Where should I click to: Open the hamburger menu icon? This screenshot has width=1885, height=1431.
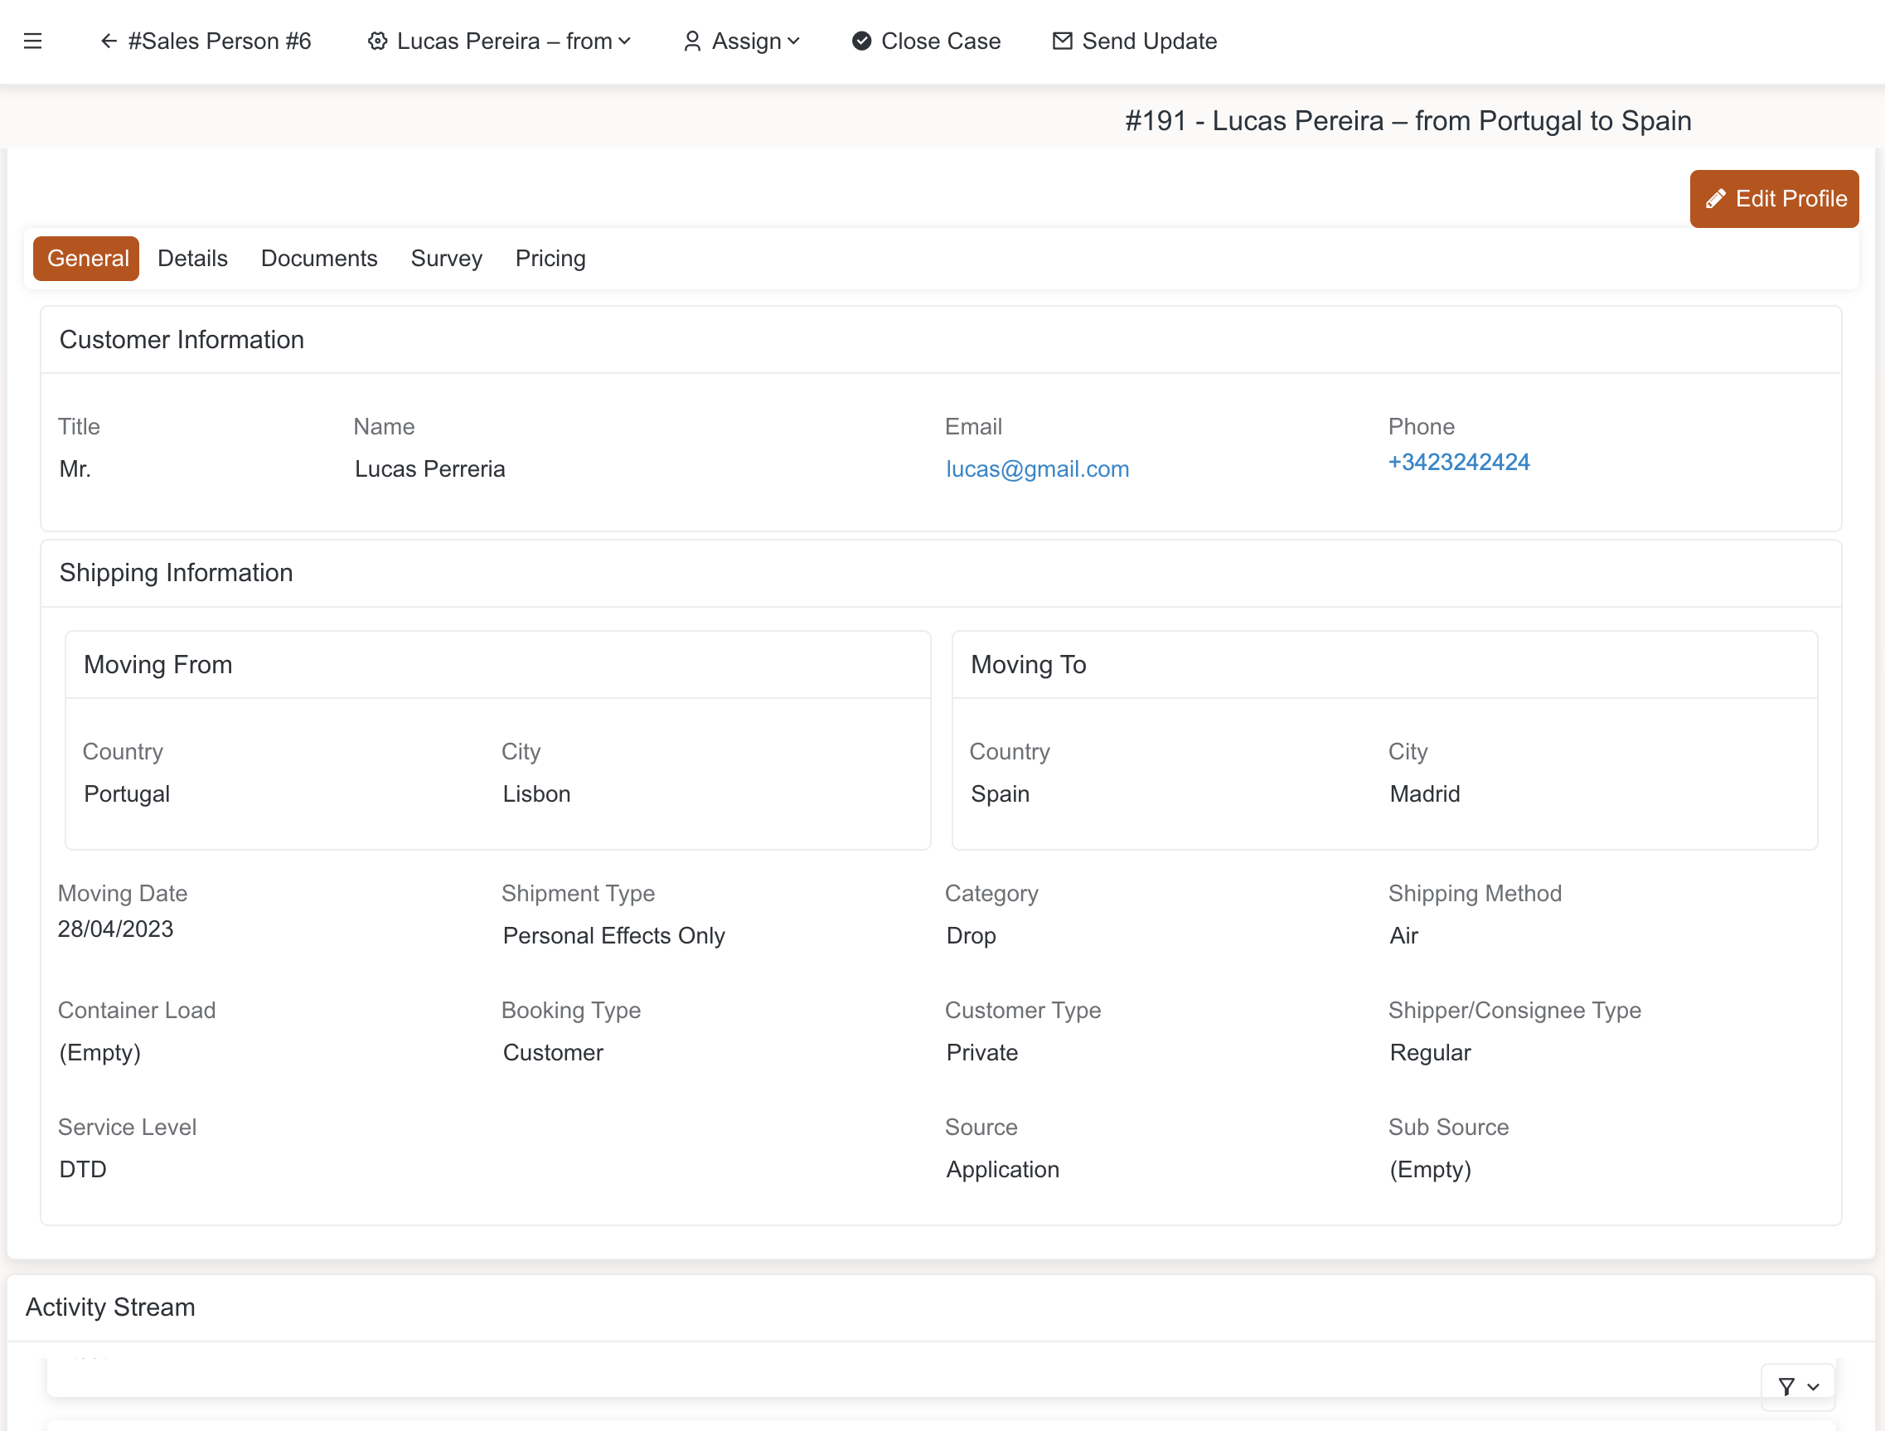point(32,41)
